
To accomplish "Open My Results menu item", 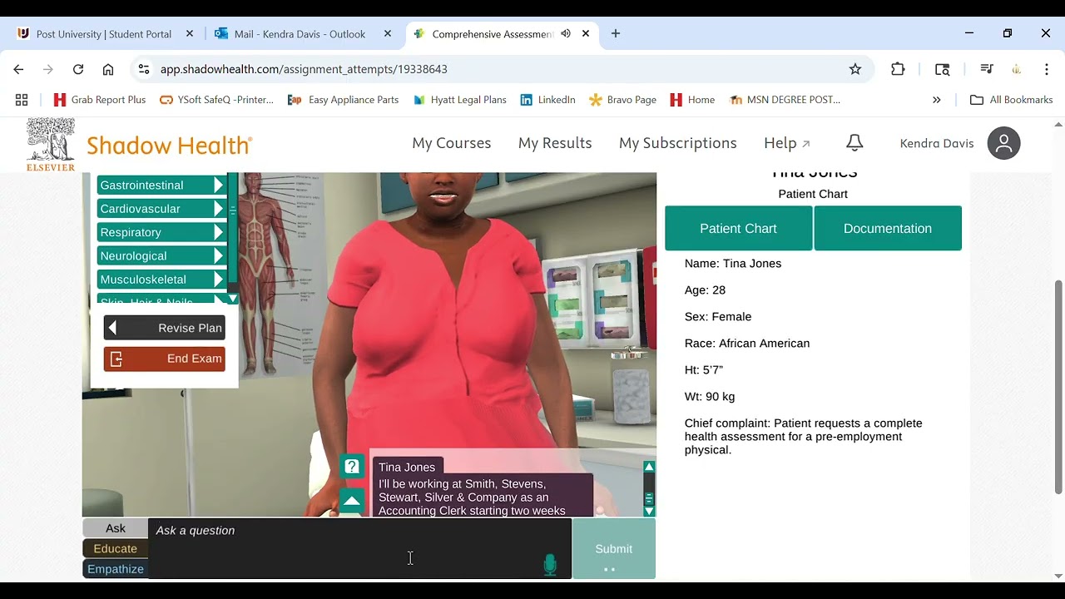I will pyautogui.click(x=555, y=143).
